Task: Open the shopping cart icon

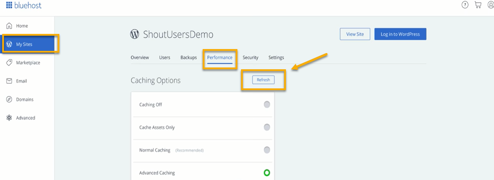Action: (478, 5)
